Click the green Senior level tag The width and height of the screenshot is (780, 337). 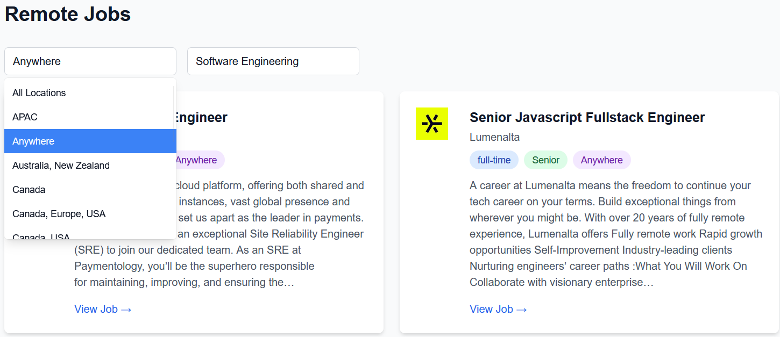click(x=545, y=160)
